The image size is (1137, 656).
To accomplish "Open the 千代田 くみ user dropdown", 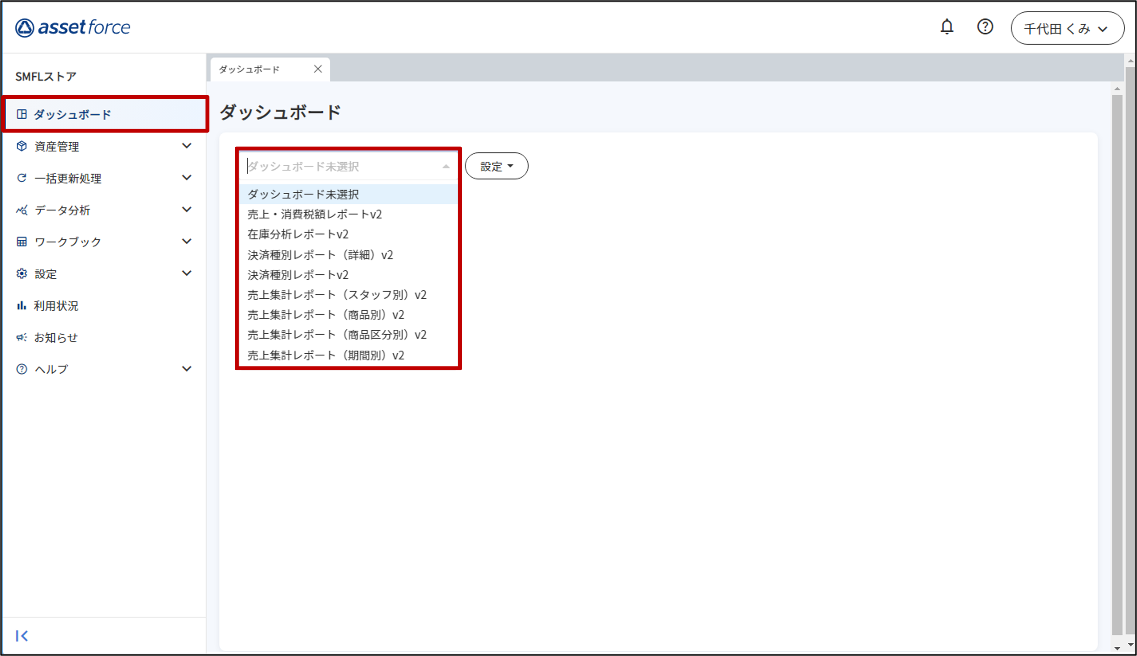I will [x=1067, y=28].
